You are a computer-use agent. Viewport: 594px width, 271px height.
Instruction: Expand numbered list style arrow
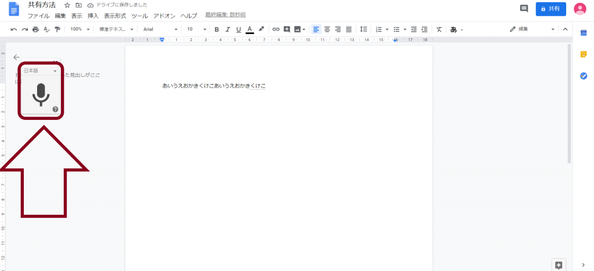point(387,29)
